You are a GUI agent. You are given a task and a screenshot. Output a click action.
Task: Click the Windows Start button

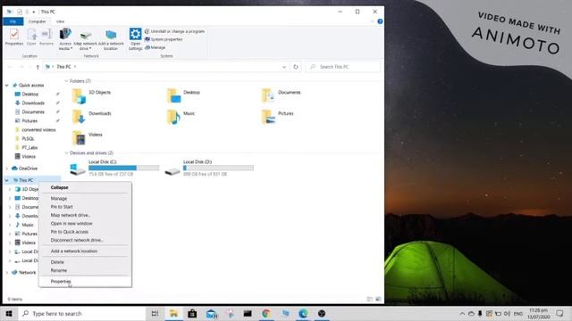tap(9, 313)
